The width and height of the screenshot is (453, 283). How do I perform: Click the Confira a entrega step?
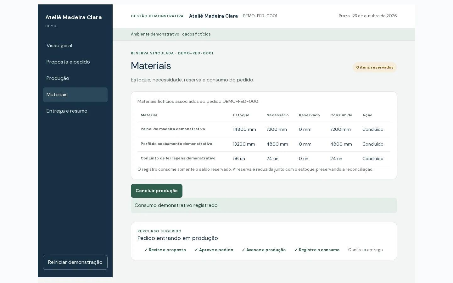point(366,250)
